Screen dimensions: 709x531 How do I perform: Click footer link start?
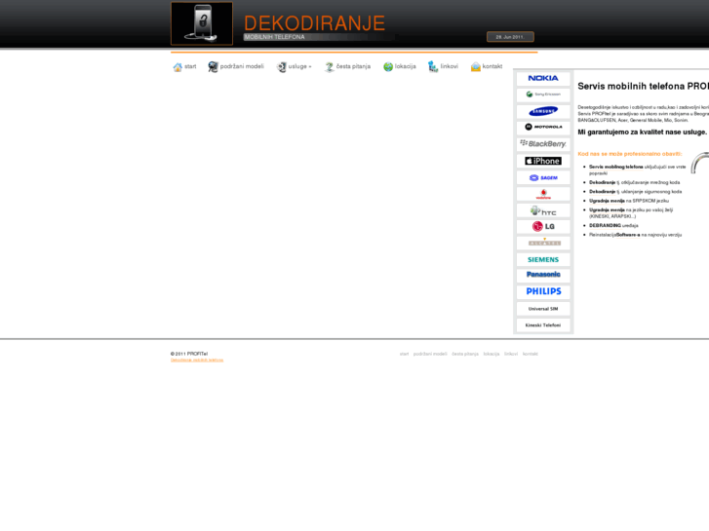[404, 354]
